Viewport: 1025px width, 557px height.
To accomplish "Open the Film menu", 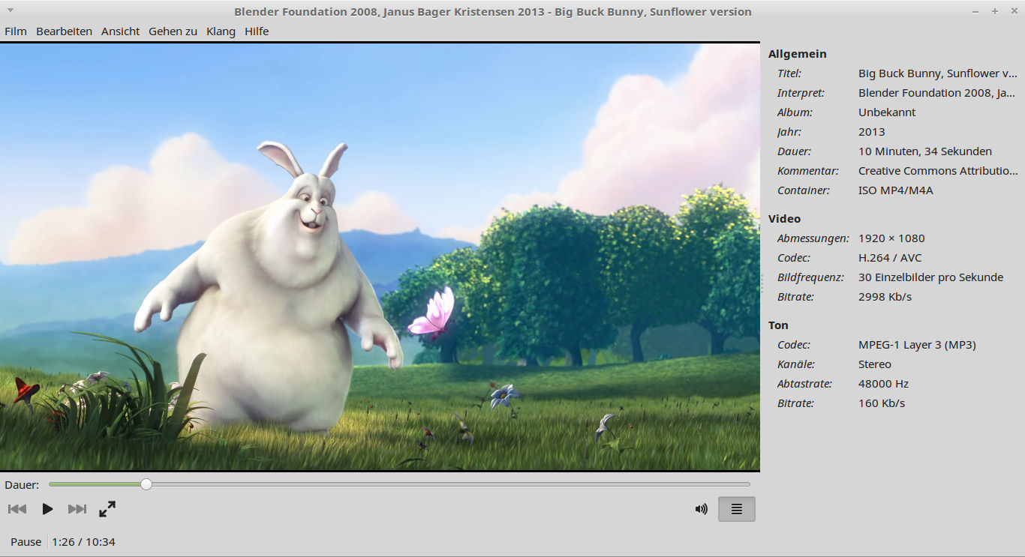I will click(15, 31).
